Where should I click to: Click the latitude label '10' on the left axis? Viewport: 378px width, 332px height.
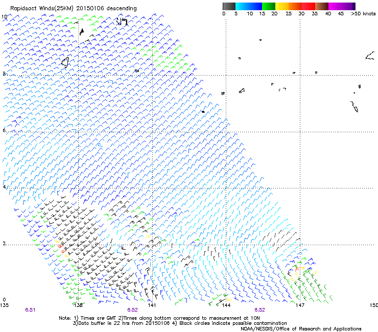tap(4, 17)
